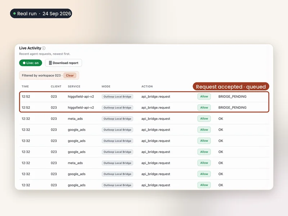
Task: Select higgsfield-api-v2 in the topmost table row
Action: [81, 96]
